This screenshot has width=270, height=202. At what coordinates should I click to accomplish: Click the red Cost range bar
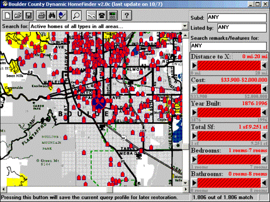pos(229,89)
